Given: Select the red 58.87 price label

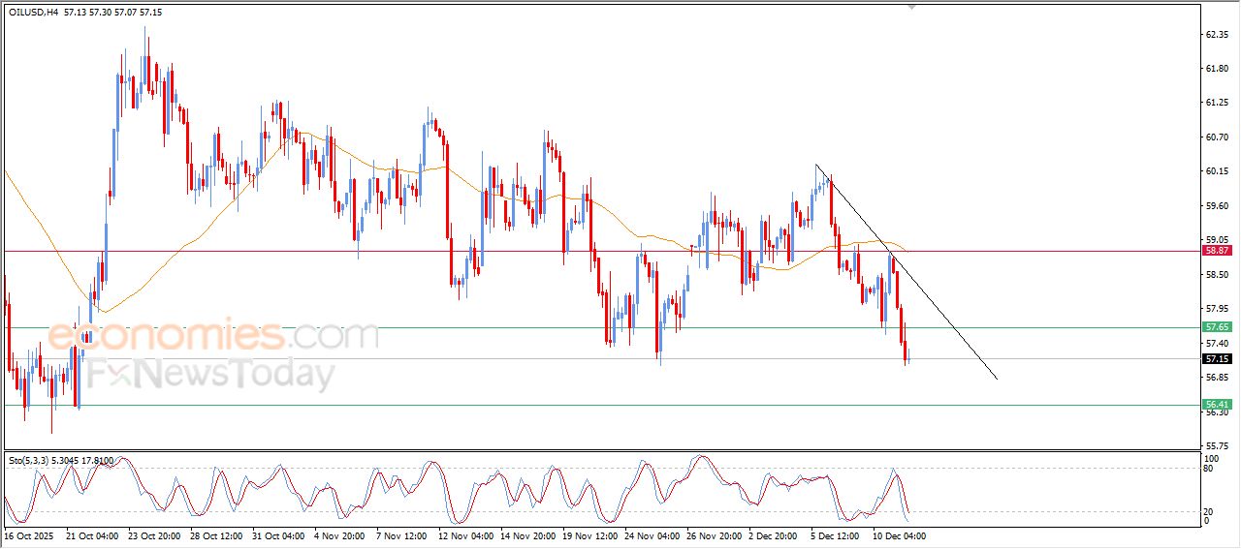Looking at the screenshot, I should [1216, 251].
